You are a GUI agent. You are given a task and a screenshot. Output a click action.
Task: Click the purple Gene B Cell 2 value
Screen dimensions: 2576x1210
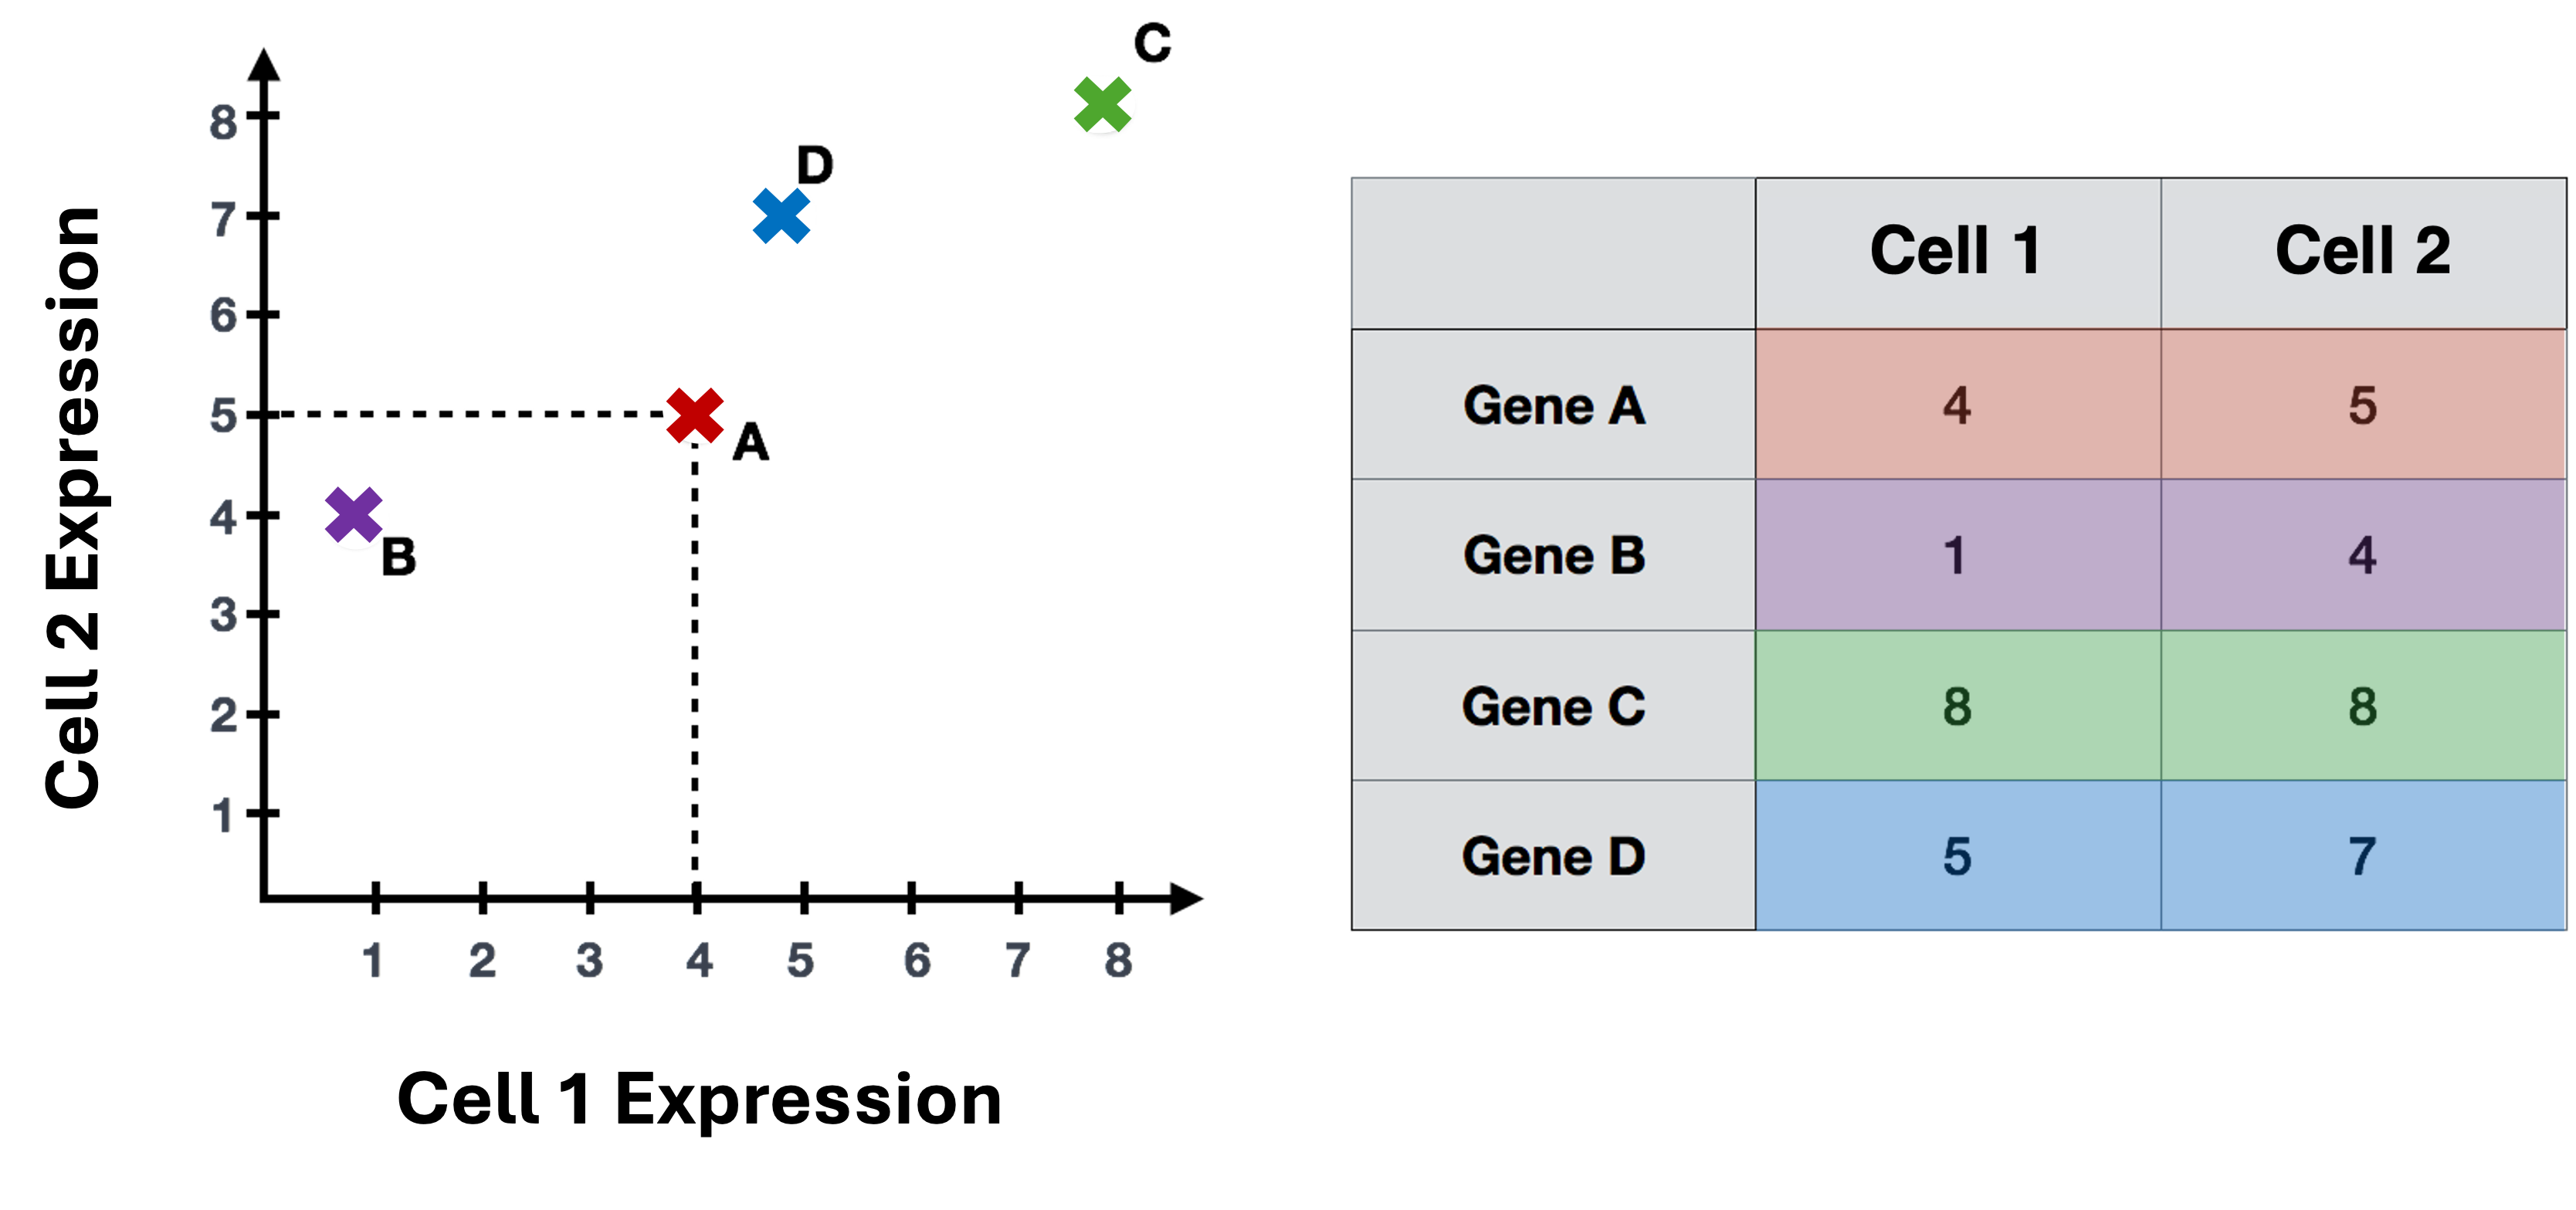pyautogui.click(x=2363, y=556)
